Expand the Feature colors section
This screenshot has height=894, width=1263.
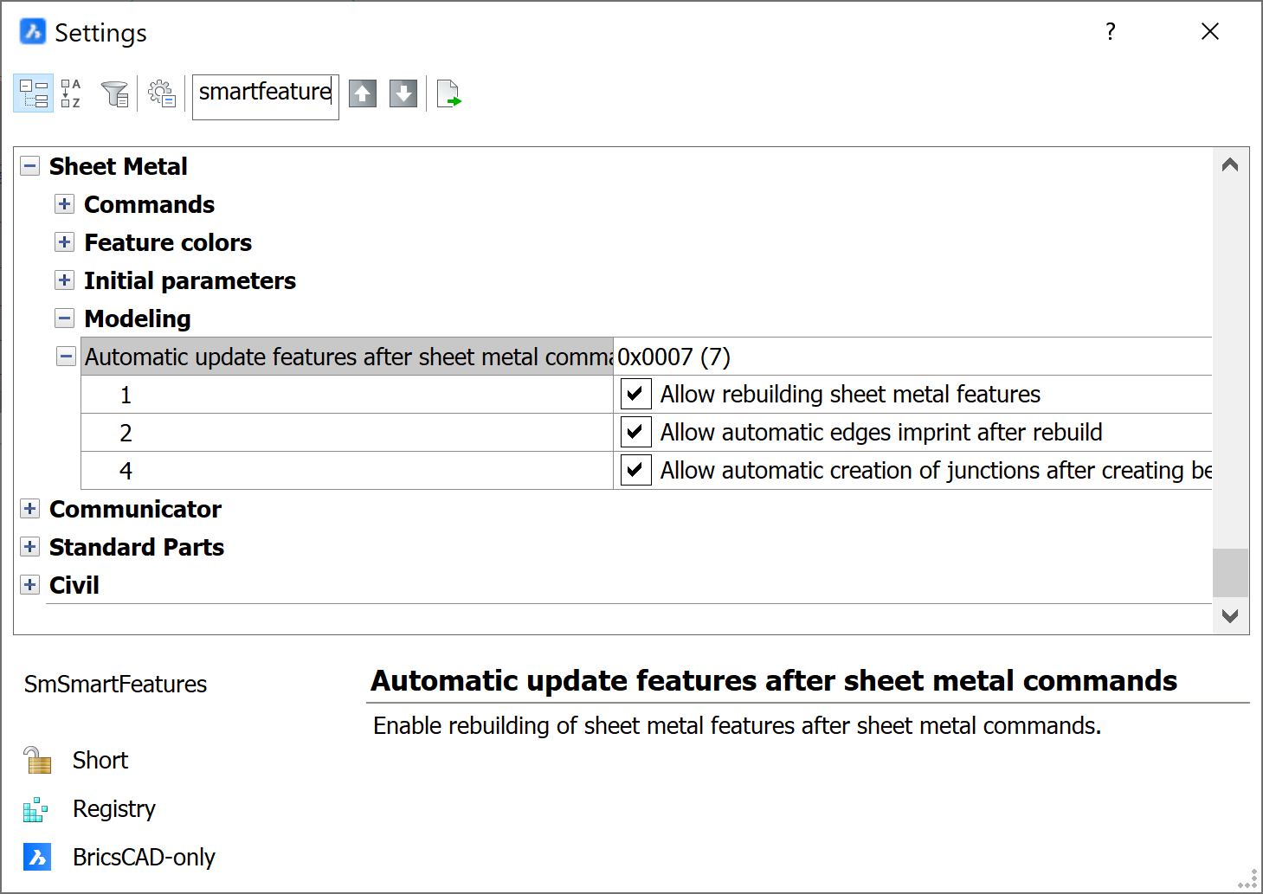tap(64, 242)
